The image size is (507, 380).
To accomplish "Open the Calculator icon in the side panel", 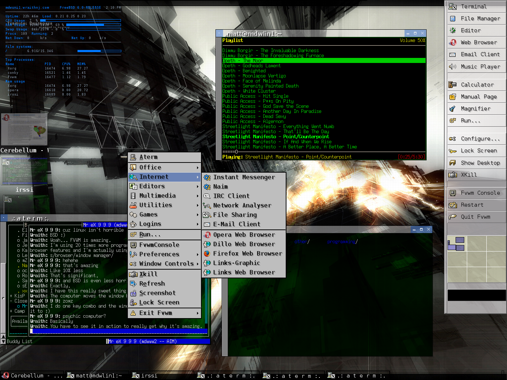I will [453, 85].
